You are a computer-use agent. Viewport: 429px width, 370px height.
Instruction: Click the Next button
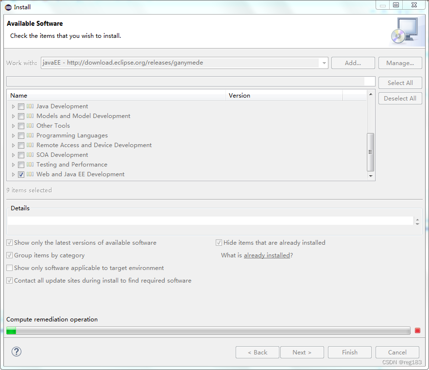[x=302, y=352]
